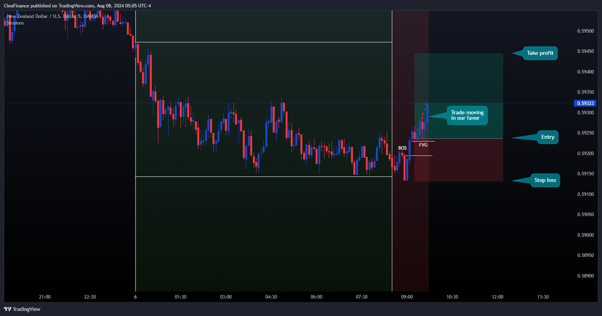
Task: Click the 0.59400 price axis label
Action: (585, 72)
